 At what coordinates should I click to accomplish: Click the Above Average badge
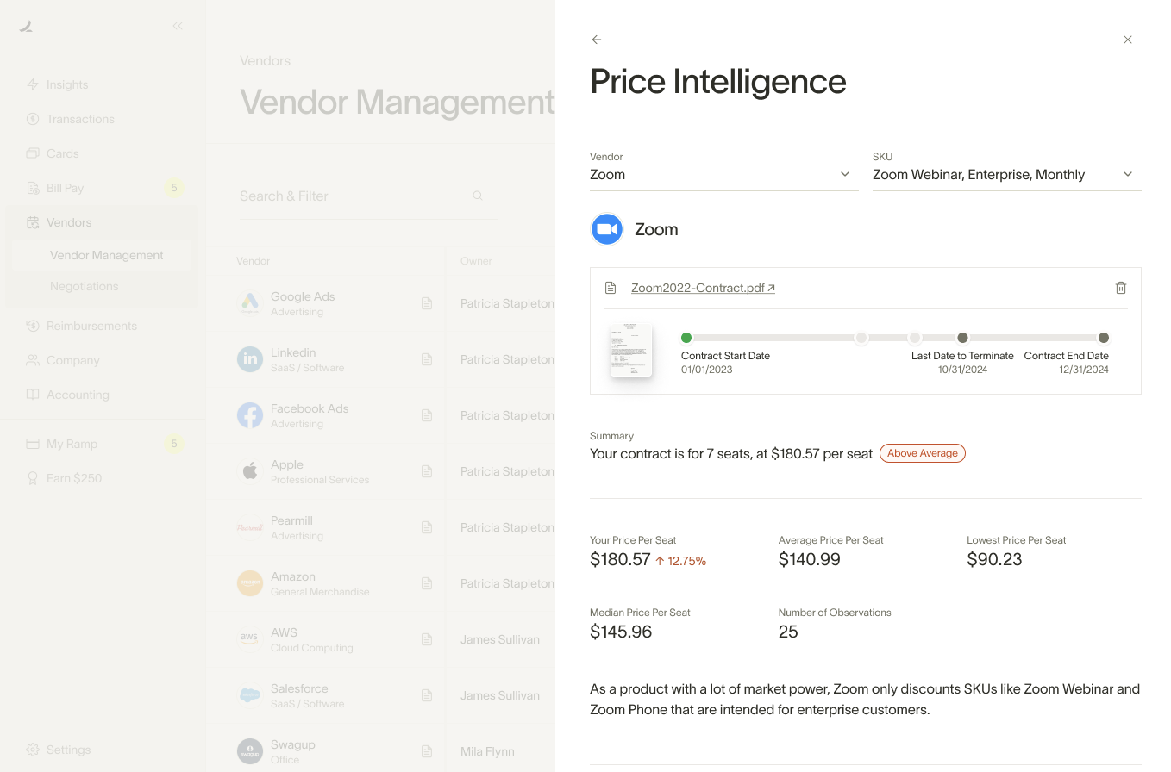pos(922,453)
